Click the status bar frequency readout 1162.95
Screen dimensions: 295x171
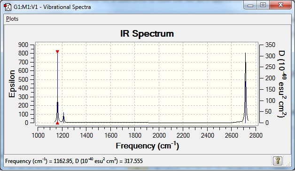[x=62, y=161]
